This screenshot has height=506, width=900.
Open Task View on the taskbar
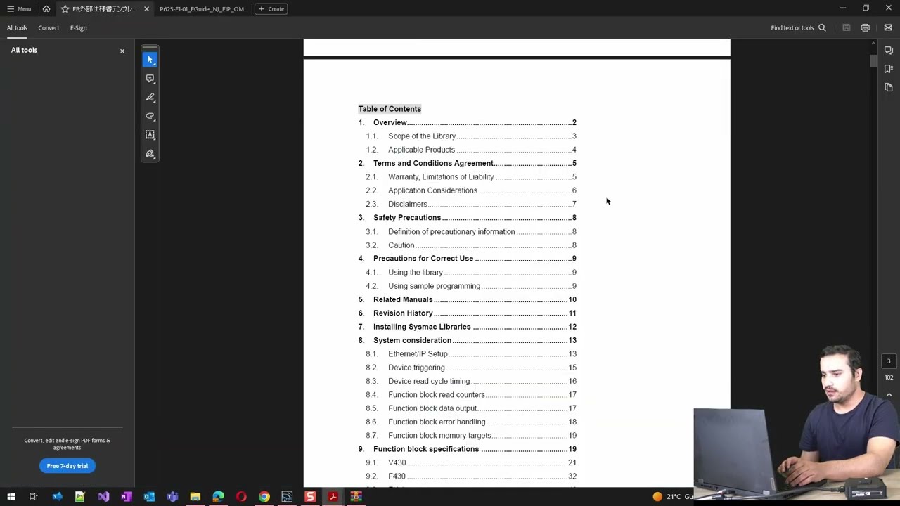point(34,497)
